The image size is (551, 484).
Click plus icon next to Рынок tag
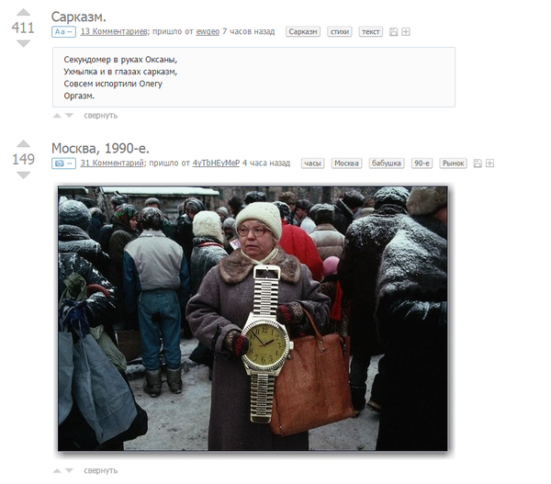coord(489,163)
